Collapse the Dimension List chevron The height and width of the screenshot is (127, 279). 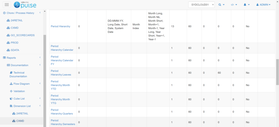[40, 106]
